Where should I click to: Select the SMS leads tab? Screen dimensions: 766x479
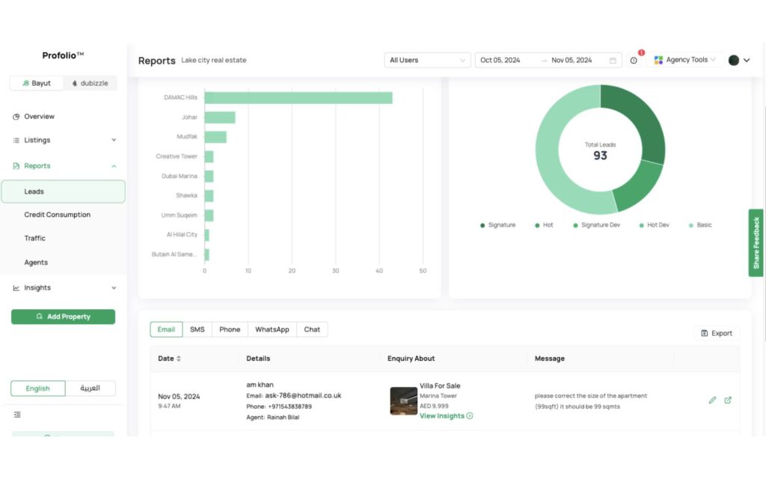click(x=197, y=329)
